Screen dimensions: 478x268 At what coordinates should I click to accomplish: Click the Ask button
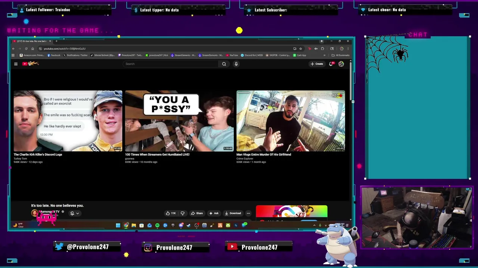click(214, 213)
